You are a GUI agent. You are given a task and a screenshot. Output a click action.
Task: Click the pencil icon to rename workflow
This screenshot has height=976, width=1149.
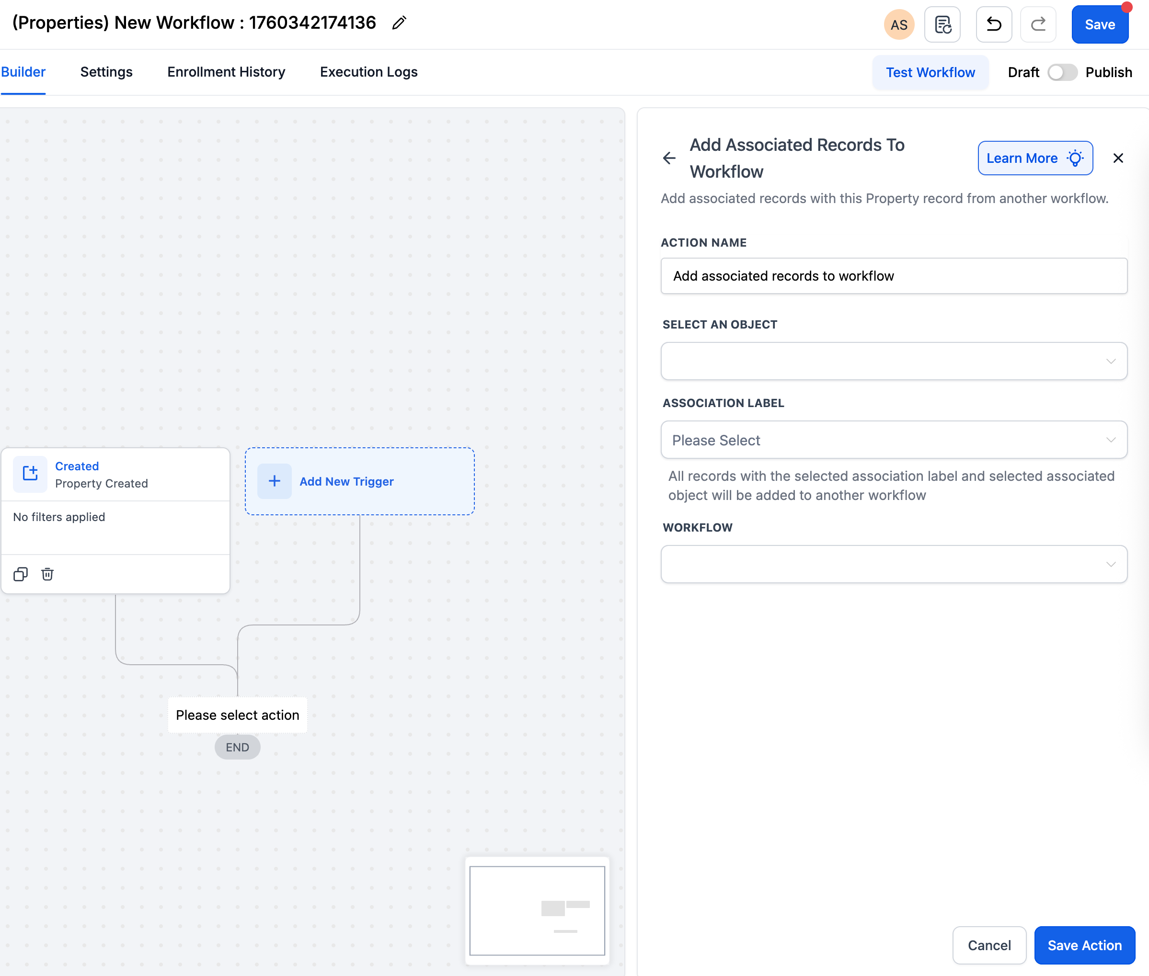(399, 23)
